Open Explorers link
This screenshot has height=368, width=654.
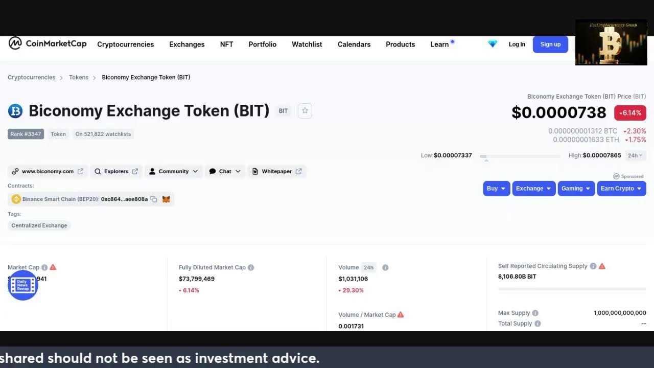(116, 172)
